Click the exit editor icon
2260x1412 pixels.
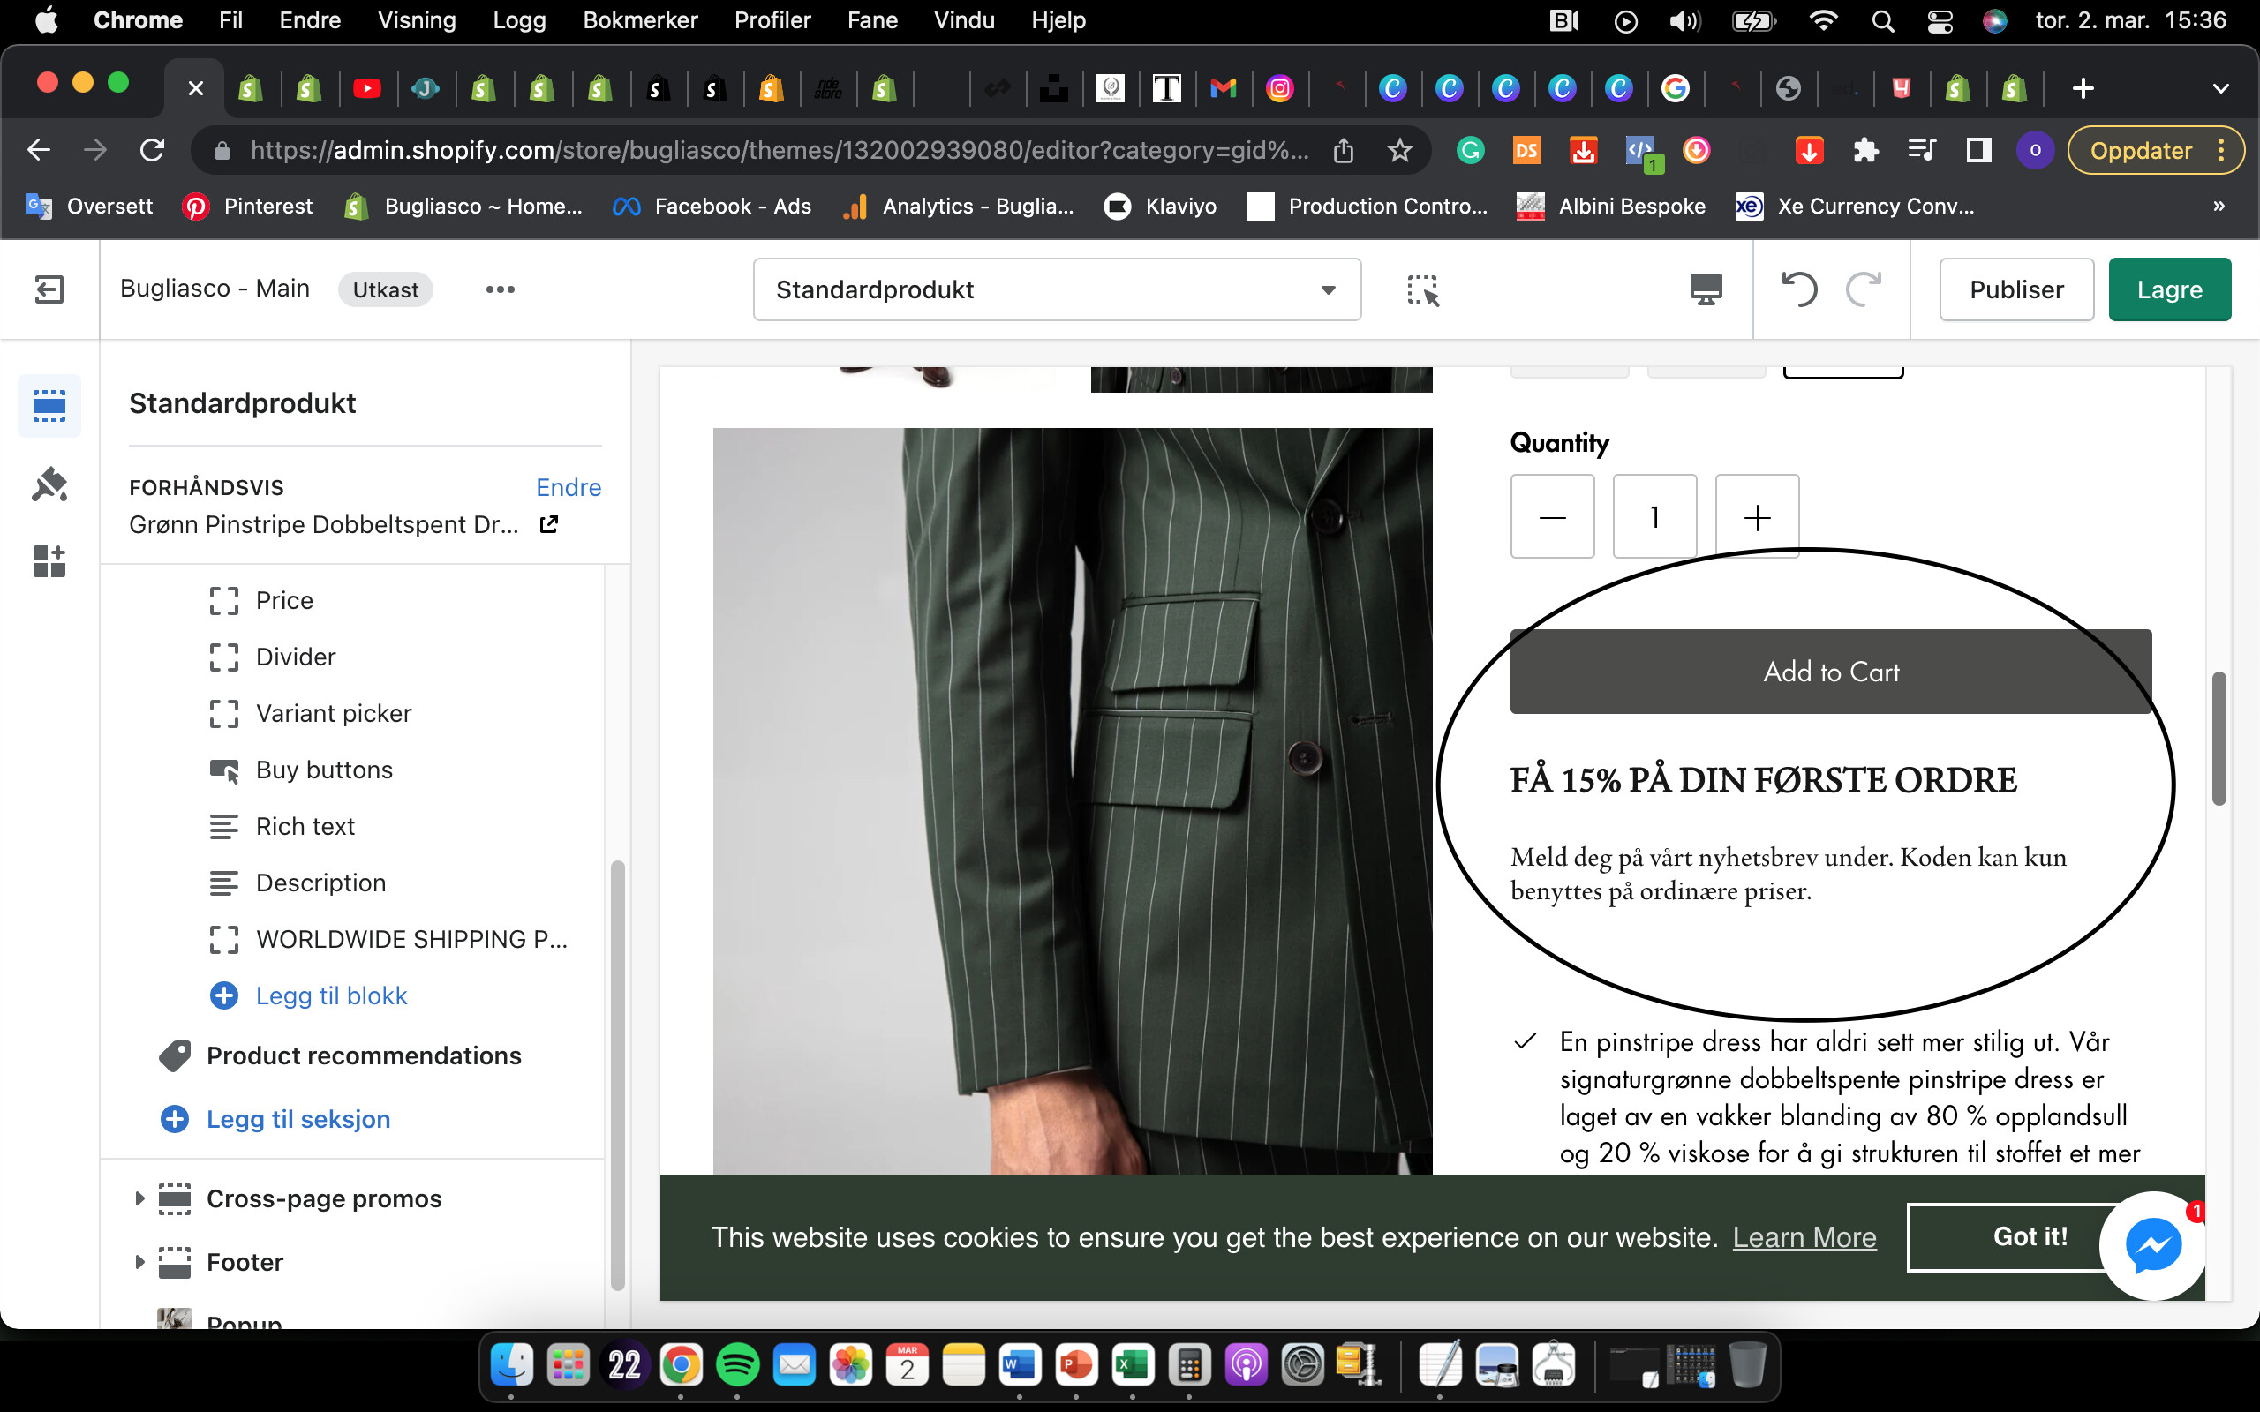(49, 289)
